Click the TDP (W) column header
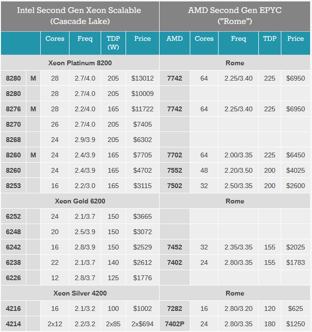312x332 pixels. [113, 43]
